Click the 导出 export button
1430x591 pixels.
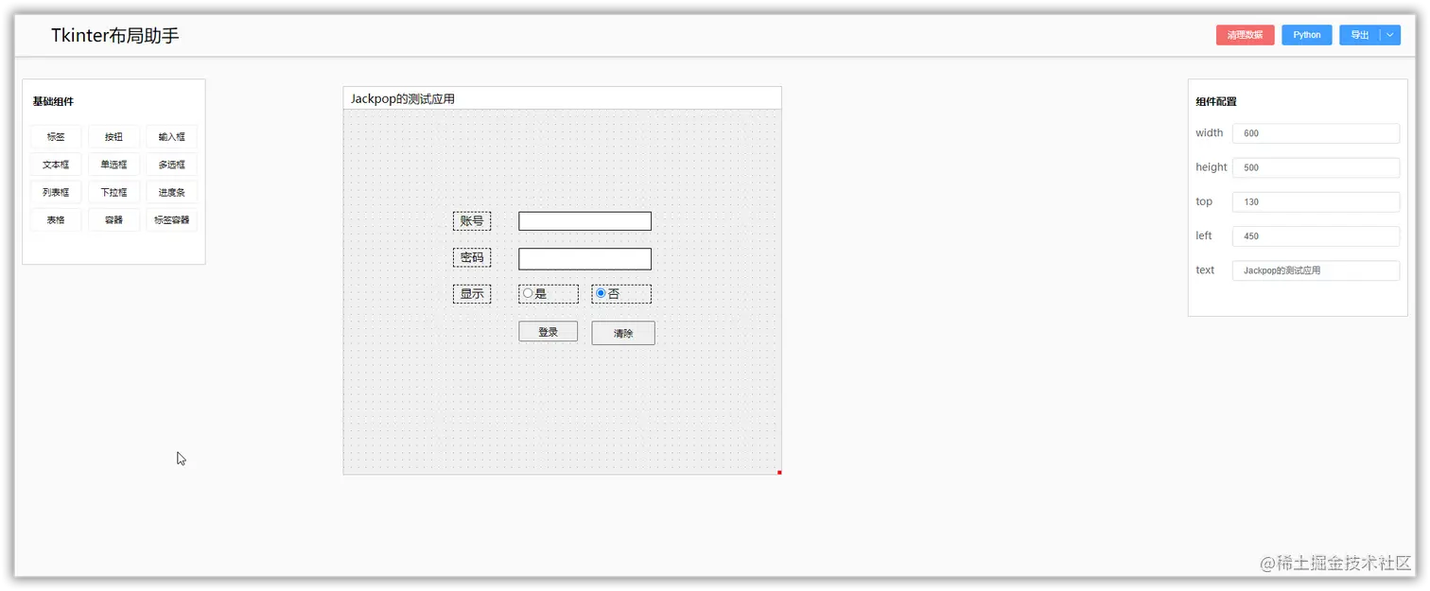click(x=1360, y=35)
